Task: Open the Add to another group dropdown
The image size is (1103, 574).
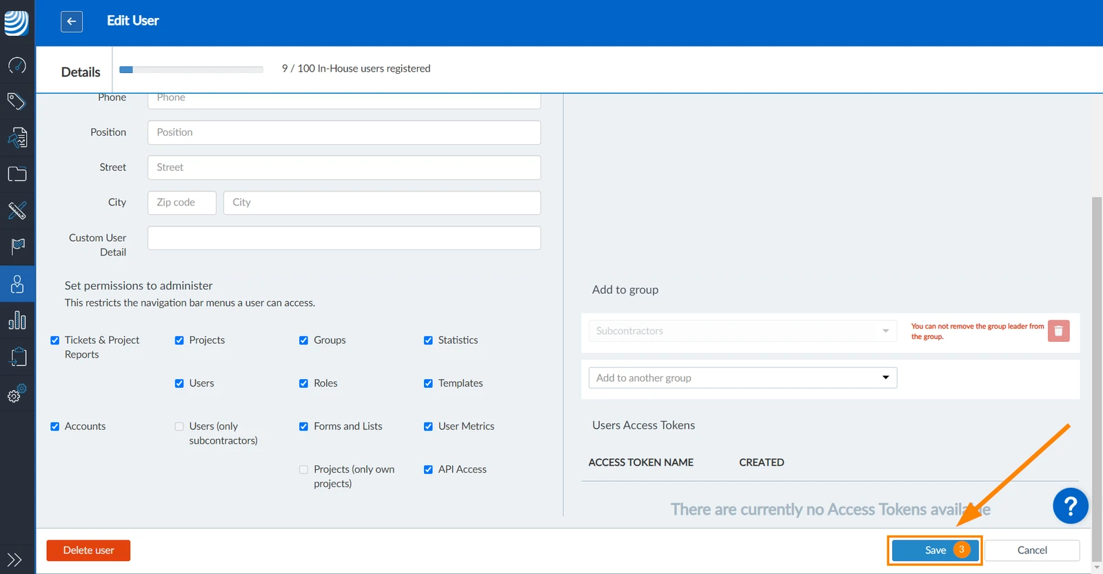Action: tap(742, 378)
